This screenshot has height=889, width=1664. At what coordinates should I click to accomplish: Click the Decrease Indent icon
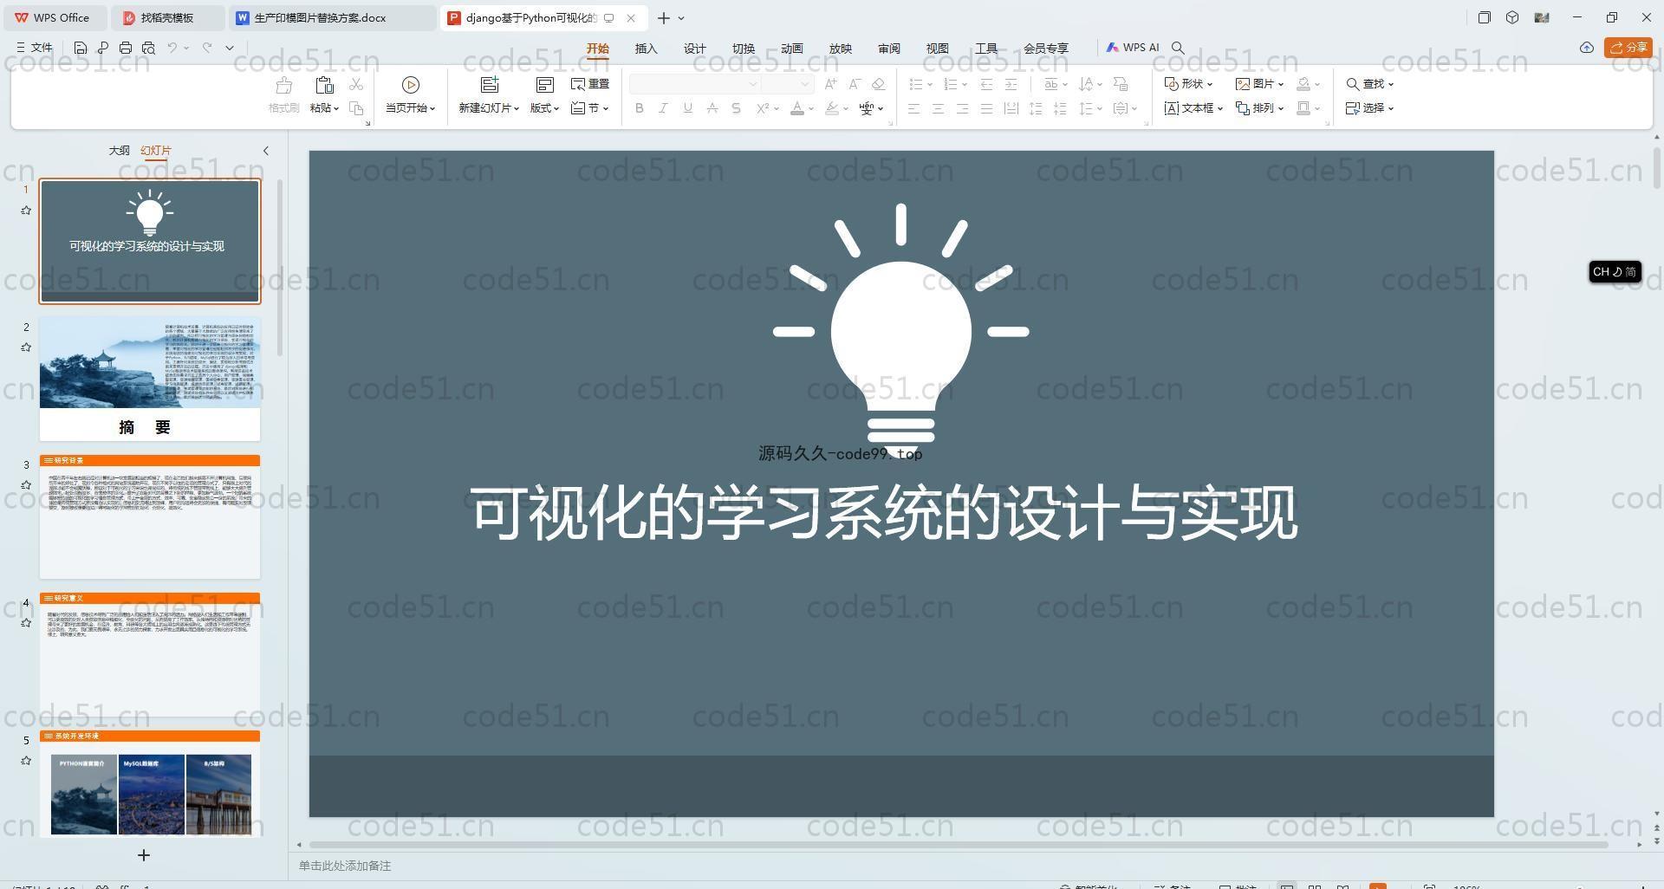(x=986, y=84)
